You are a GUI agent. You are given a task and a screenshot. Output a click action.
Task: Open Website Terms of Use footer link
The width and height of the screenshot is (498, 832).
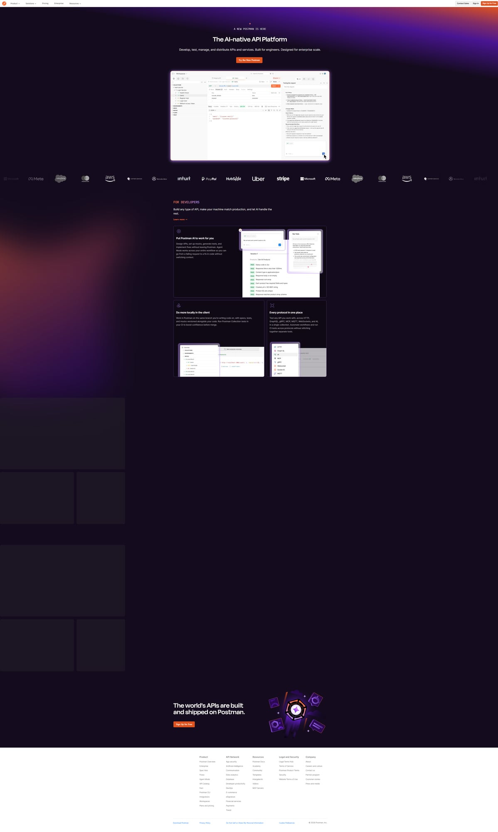288,779
